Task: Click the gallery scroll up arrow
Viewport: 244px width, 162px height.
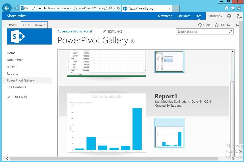Action: point(232,52)
